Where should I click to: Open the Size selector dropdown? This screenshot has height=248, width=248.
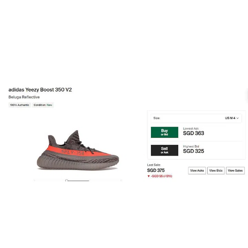point(196,118)
